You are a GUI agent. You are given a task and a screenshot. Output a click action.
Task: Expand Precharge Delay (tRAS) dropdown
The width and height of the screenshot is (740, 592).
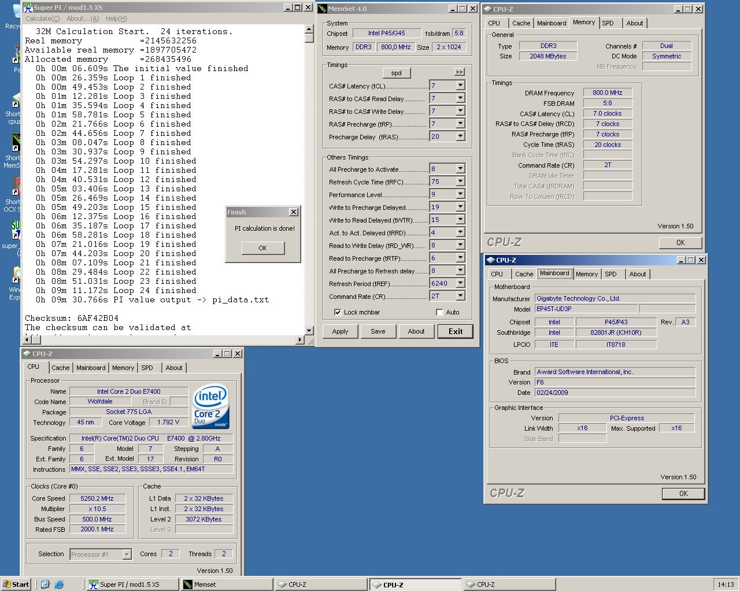pos(460,136)
